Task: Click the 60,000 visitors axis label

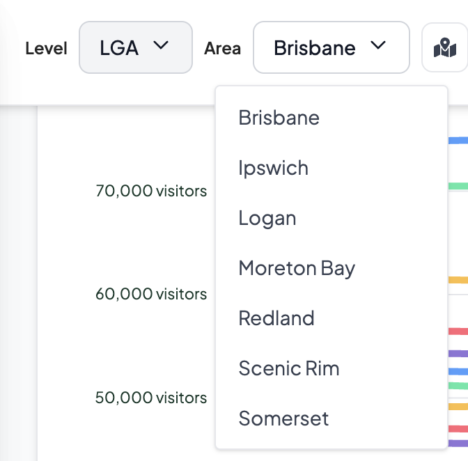Action: pos(151,295)
